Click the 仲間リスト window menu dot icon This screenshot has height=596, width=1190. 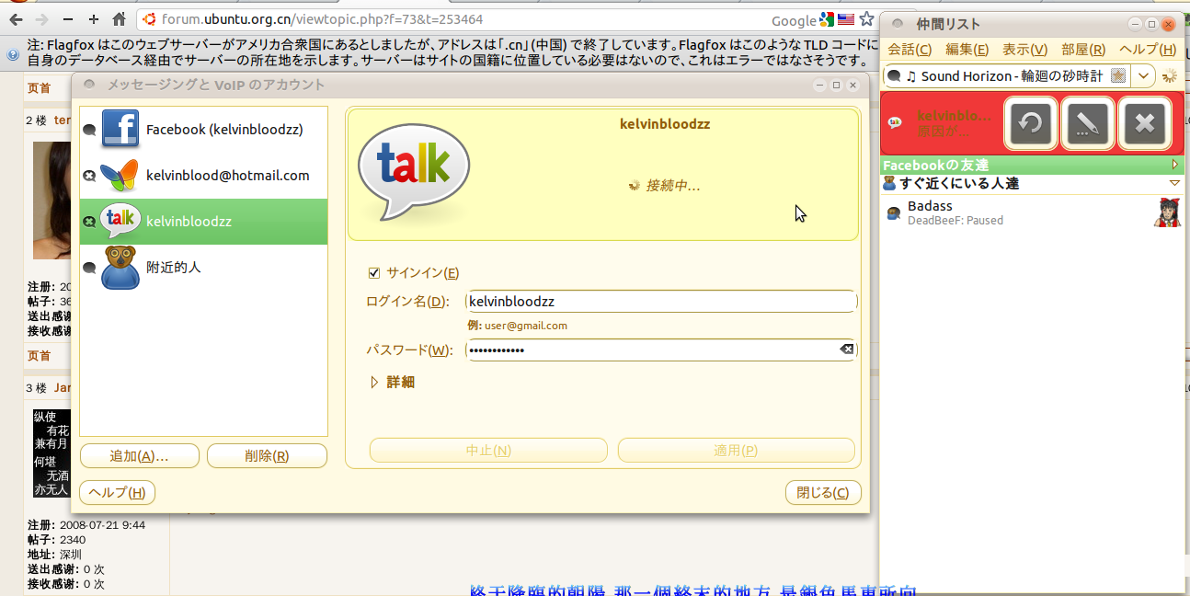point(898,25)
